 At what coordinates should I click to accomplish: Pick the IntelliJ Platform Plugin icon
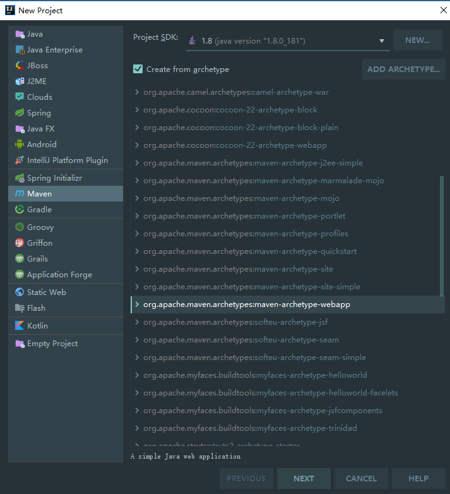point(20,160)
